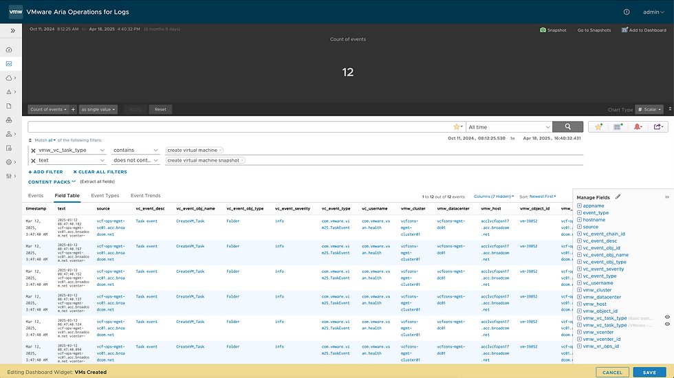This screenshot has width=674, height=378.
Task: Open the Columns (7 Hidden) dropdown
Action: (x=494, y=197)
